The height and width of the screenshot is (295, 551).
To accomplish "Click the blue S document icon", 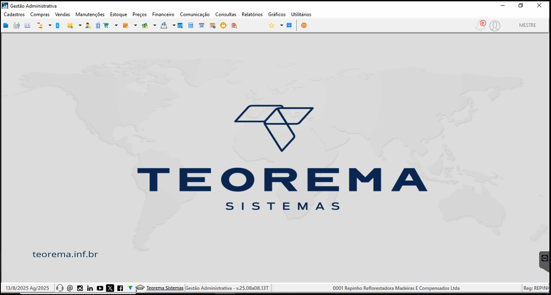I will coord(58,26).
